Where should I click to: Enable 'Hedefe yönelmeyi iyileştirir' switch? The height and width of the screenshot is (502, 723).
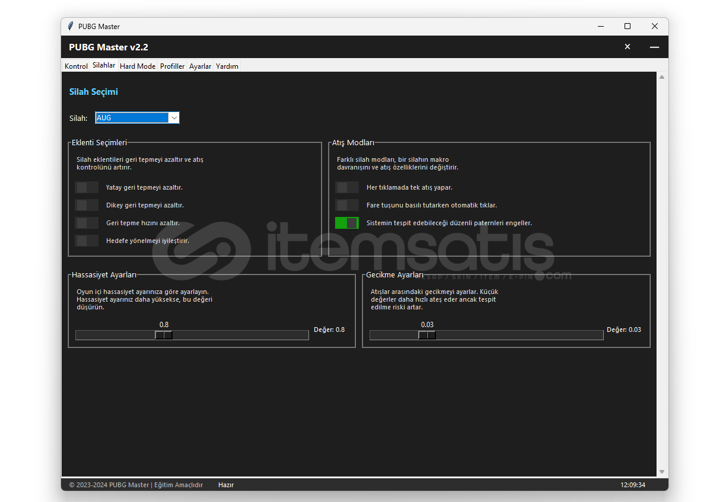click(x=87, y=241)
